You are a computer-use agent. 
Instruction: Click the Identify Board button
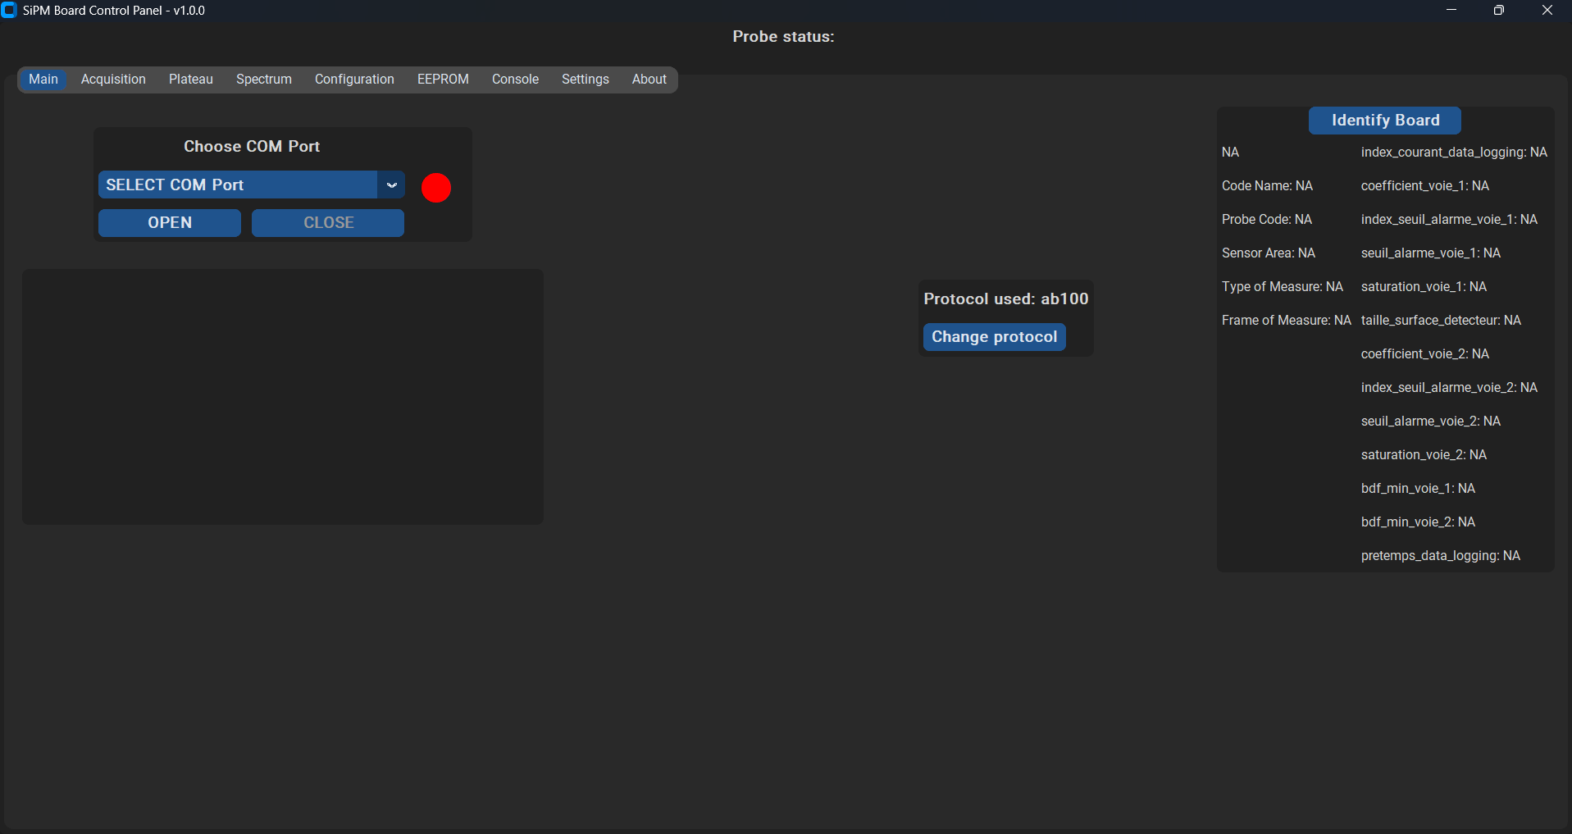pos(1385,121)
